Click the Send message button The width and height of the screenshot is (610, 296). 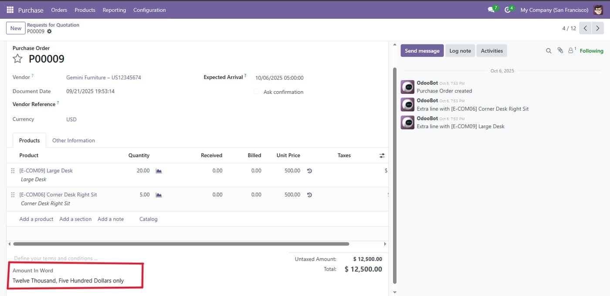pos(422,51)
